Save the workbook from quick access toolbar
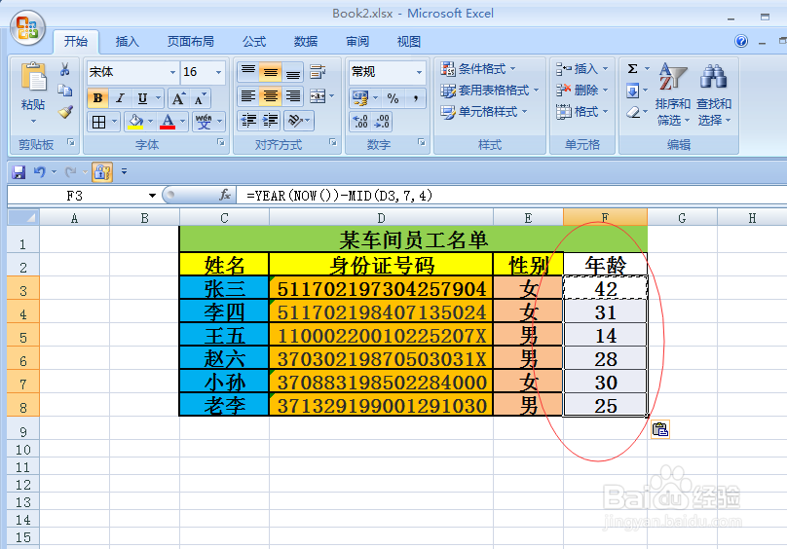This screenshot has height=549, width=787. pyautogui.click(x=19, y=172)
